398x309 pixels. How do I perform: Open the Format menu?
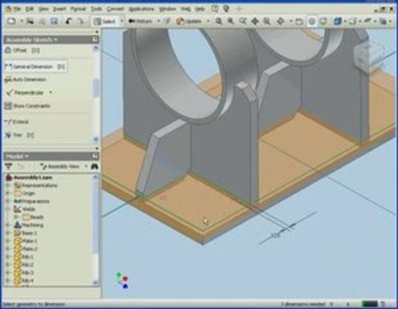[78, 9]
